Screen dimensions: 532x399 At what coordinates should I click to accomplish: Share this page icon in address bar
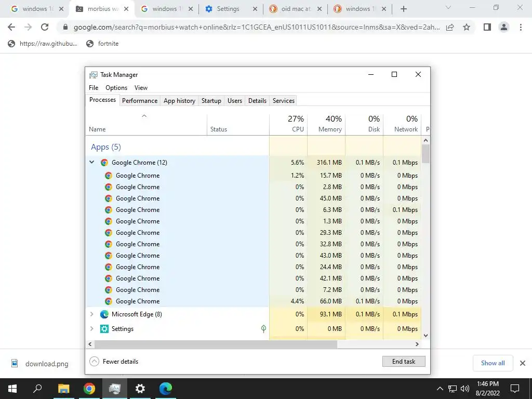[450, 27]
